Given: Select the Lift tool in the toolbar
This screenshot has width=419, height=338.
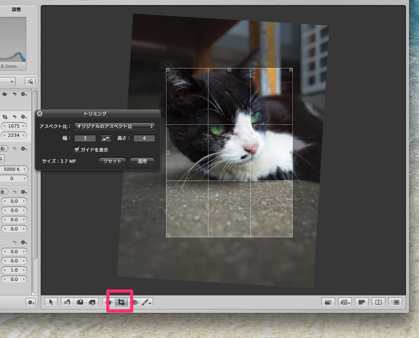Looking at the screenshot, I should (80, 302).
